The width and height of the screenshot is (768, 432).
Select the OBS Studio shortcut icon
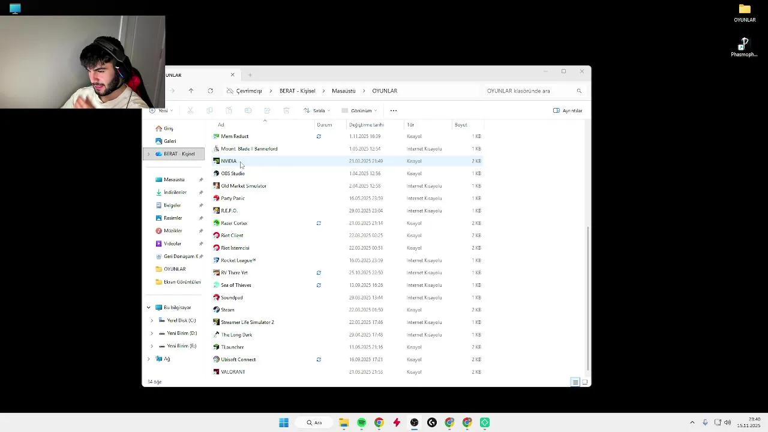click(x=217, y=173)
